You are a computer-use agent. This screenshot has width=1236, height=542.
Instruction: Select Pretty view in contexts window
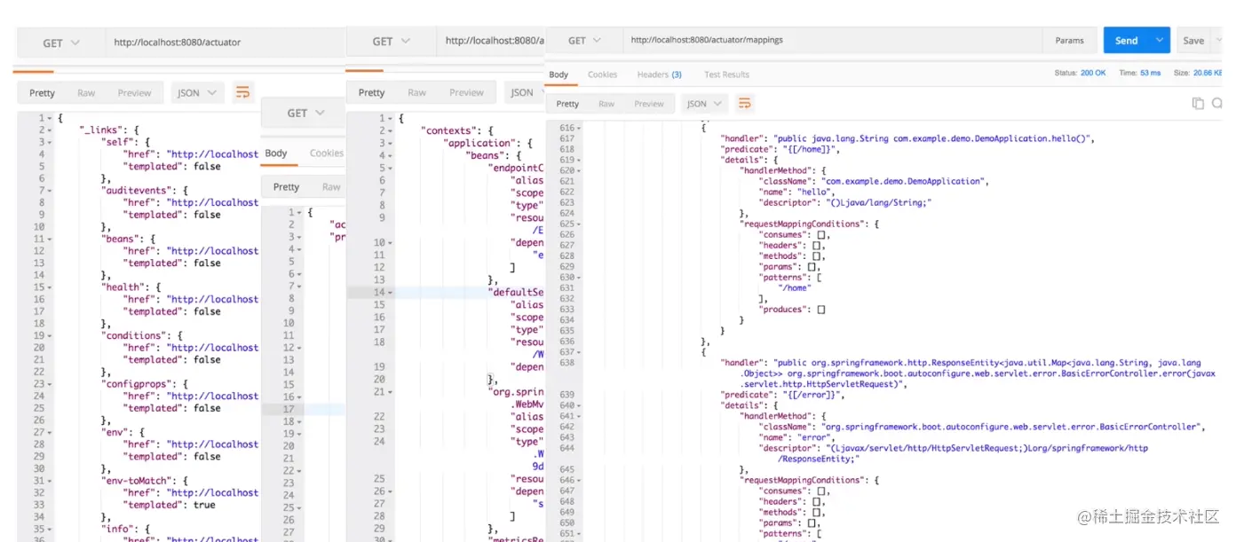point(371,92)
